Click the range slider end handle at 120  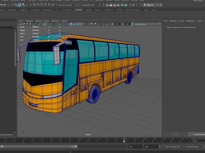76,147
